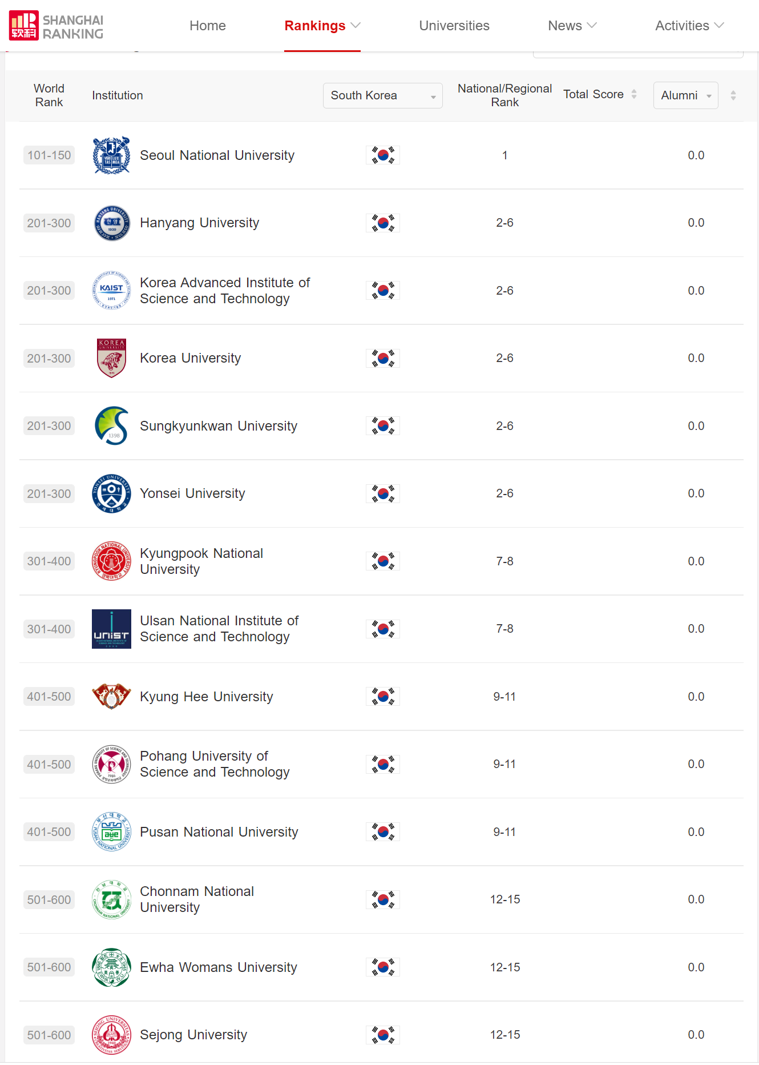Click the ShanghaiRanking logo

point(56,26)
